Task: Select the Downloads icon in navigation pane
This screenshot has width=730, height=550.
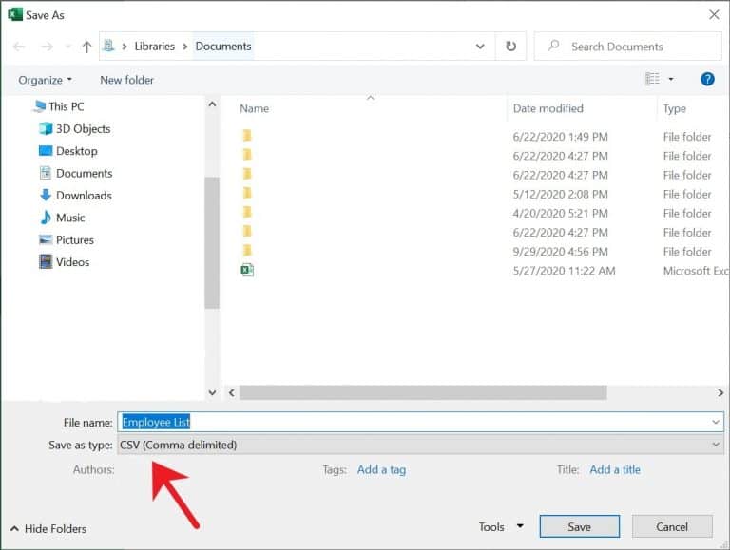Action: (x=46, y=196)
